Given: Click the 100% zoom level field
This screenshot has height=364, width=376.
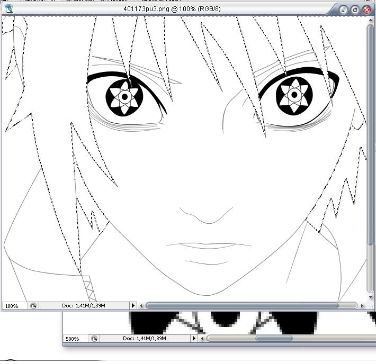Looking at the screenshot, I should 13,306.
